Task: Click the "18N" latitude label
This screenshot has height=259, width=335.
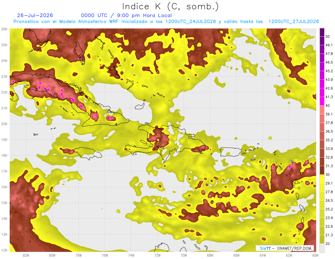Action: (4, 155)
